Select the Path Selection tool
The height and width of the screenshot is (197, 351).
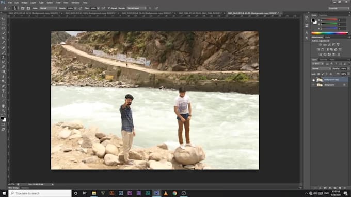3,96
